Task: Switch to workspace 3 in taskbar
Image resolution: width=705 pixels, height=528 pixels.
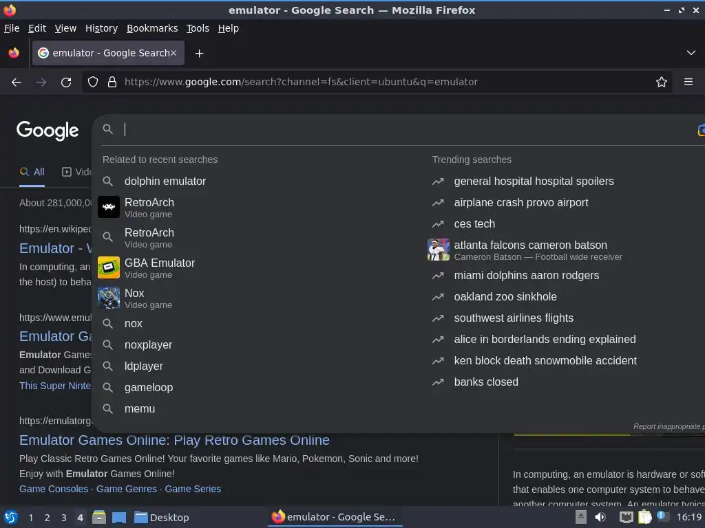Action: click(x=64, y=518)
